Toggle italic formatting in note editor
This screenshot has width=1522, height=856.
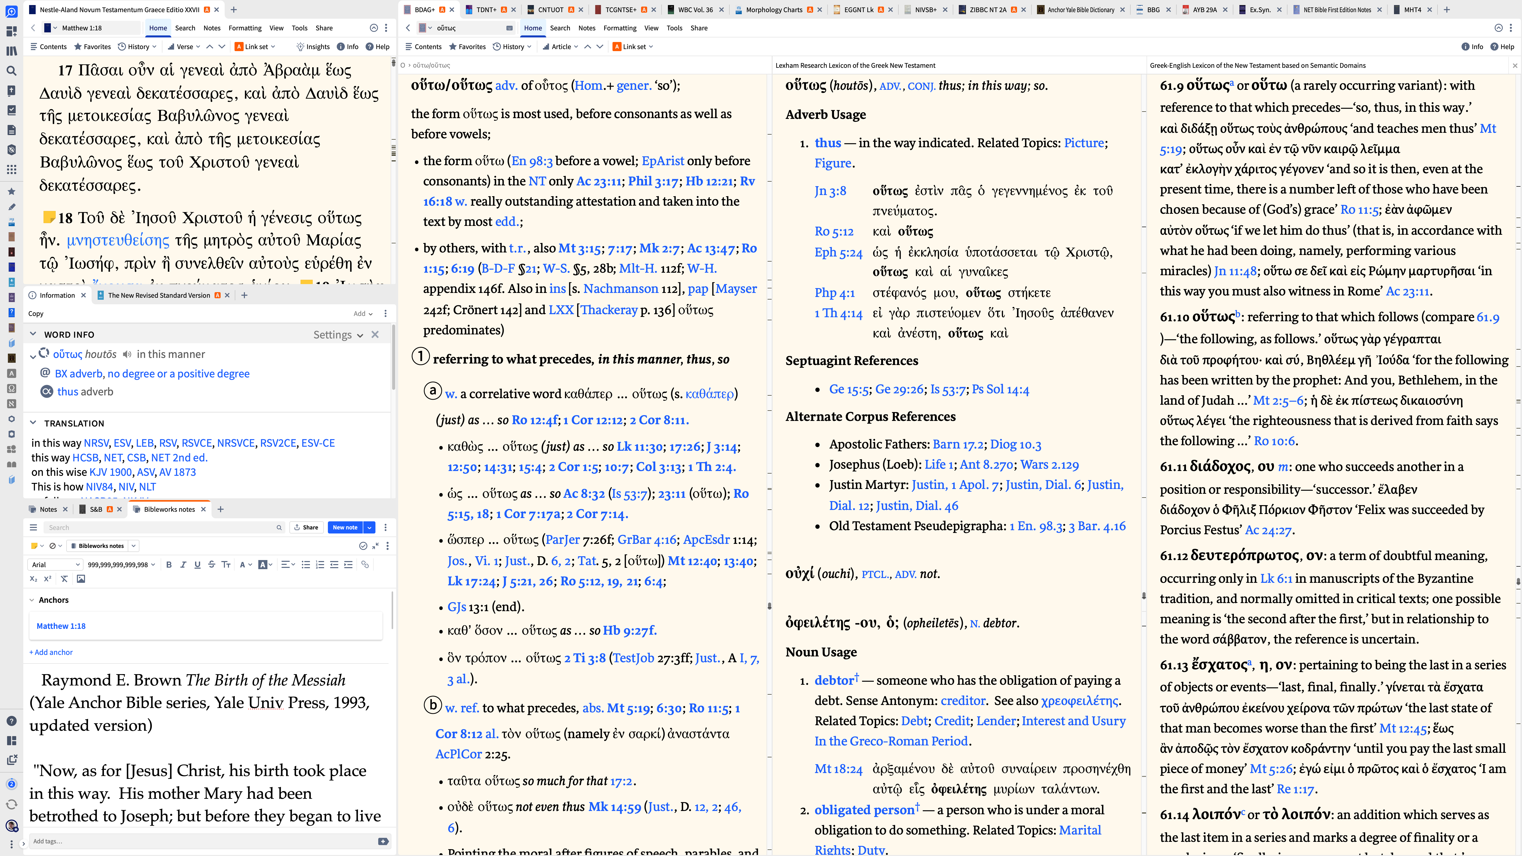183,565
